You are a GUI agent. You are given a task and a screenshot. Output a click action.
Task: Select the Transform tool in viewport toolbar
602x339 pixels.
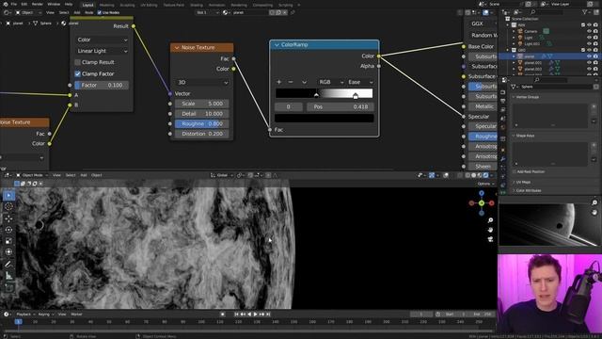(x=8, y=252)
